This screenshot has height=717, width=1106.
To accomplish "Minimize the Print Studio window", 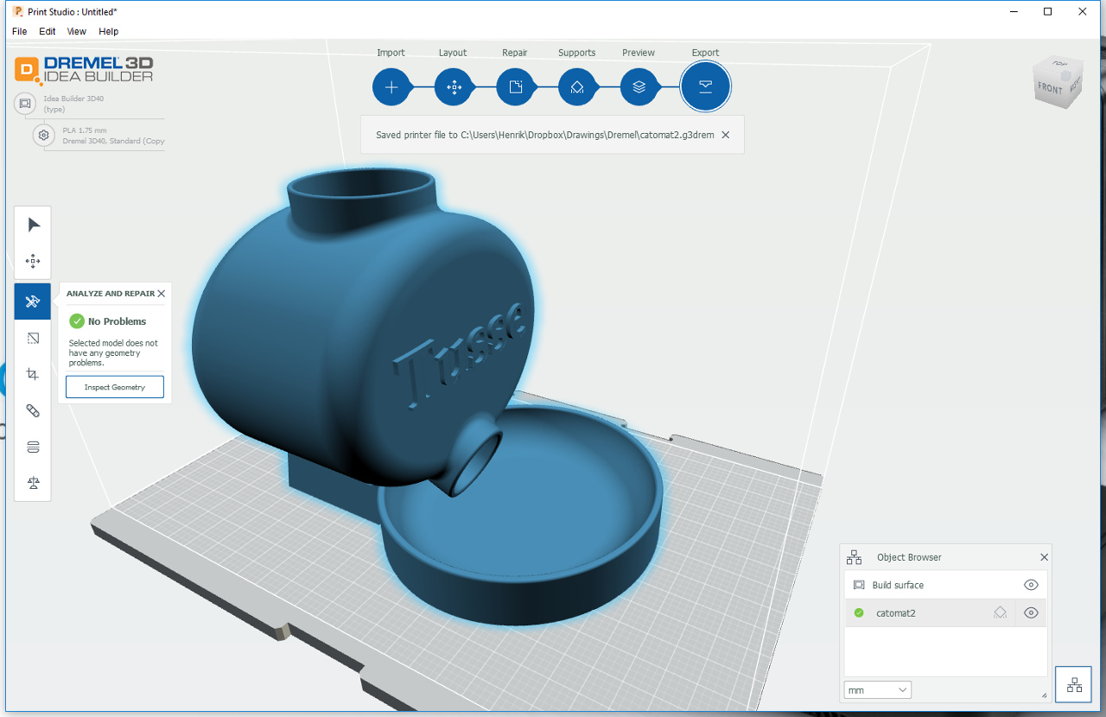I will coord(1014,11).
